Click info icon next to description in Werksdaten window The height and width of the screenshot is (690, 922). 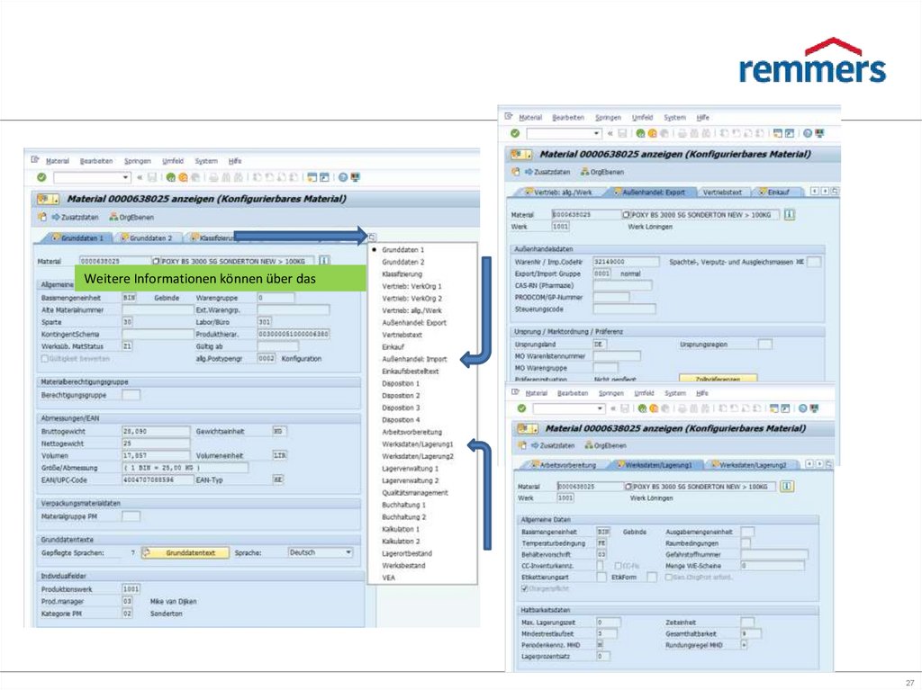[x=787, y=486]
